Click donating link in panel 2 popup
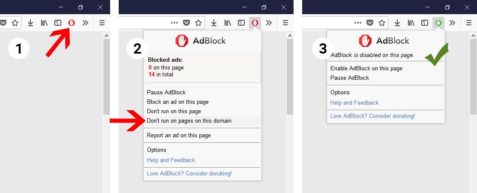Image resolution: width=477 pixels, height=193 pixels. coord(189,174)
